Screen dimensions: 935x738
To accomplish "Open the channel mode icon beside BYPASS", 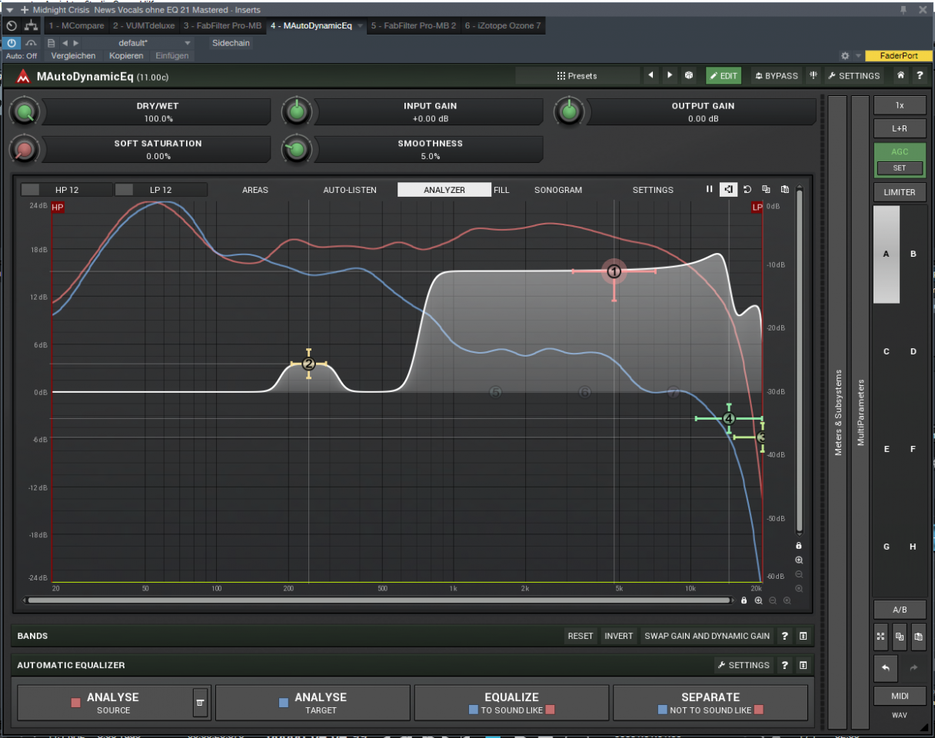I will (x=813, y=75).
